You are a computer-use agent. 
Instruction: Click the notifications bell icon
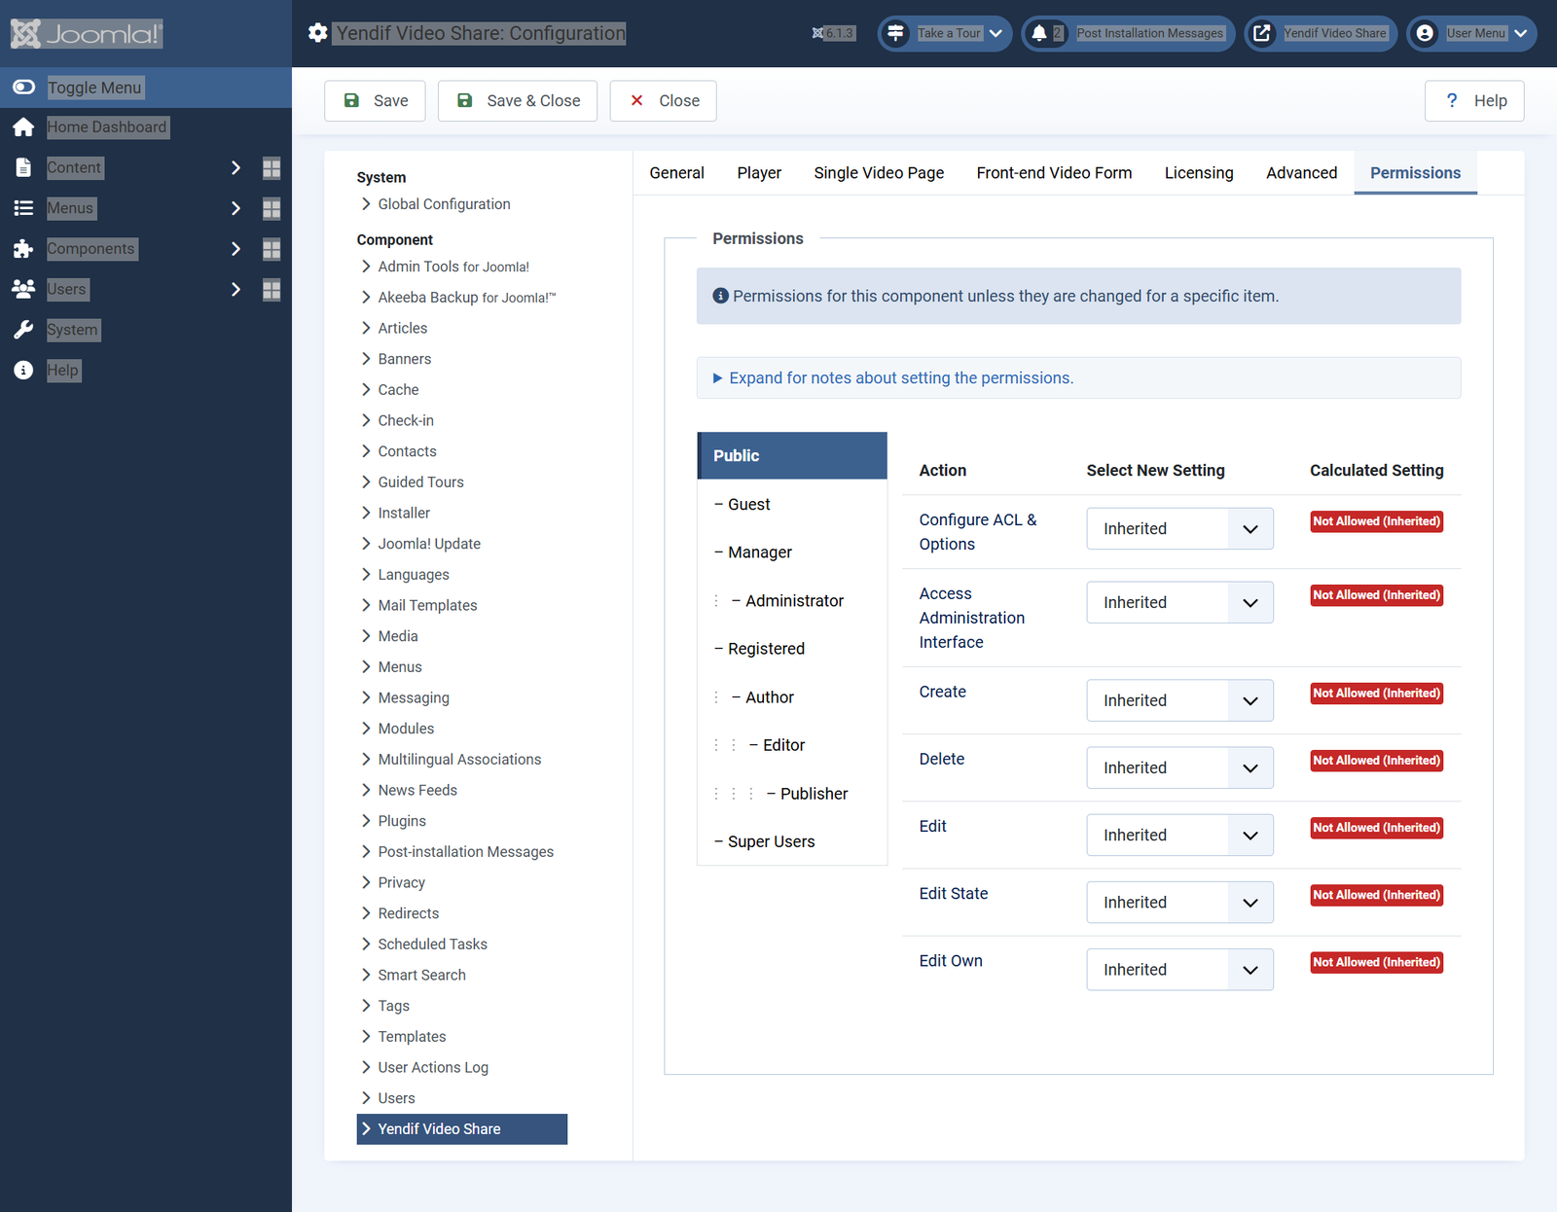coord(1039,33)
